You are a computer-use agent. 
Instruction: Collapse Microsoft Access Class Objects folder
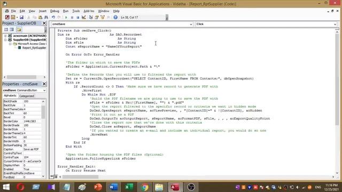[10, 44]
